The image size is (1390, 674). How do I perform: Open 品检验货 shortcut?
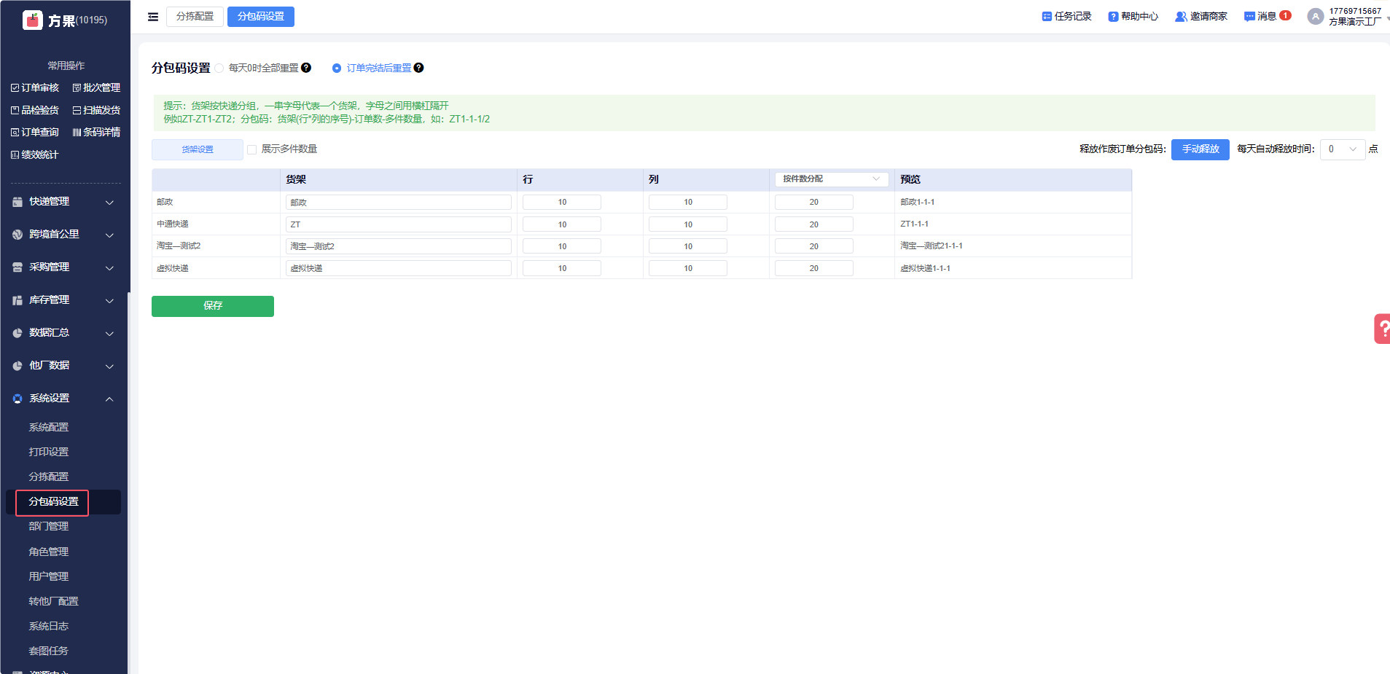tap(35, 110)
